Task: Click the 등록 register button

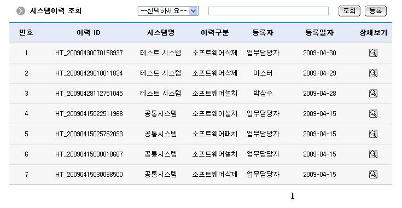Action: pyautogui.click(x=376, y=11)
